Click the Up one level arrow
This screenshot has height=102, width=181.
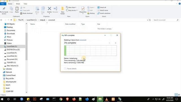pyautogui.click(x=11, y=20)
